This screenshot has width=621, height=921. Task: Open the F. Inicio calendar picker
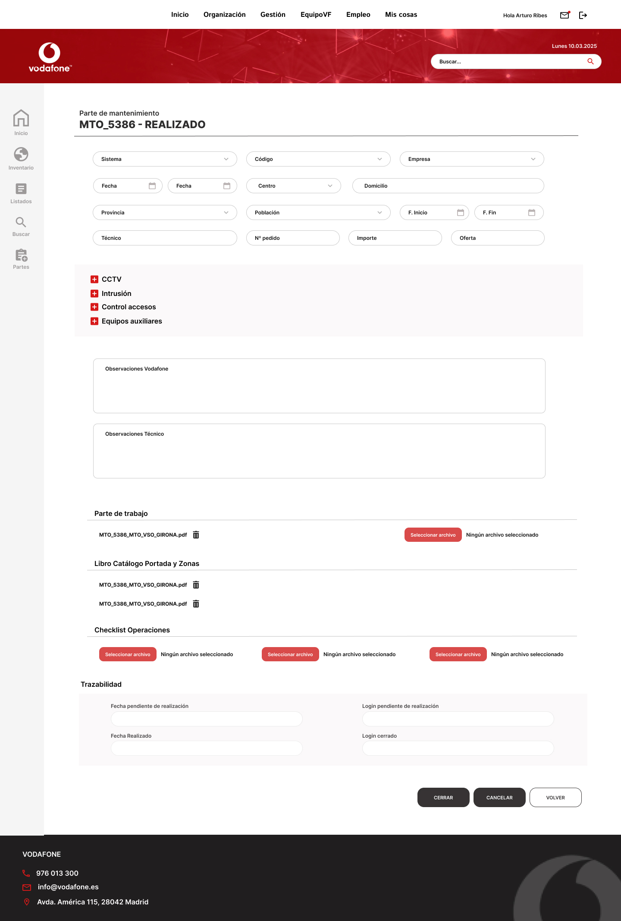[461, 213]
